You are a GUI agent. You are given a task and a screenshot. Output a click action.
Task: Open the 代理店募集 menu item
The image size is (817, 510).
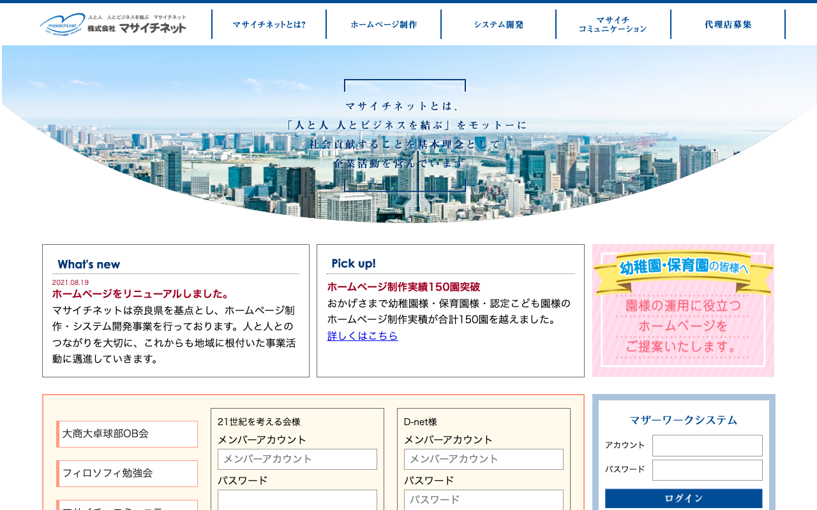click(x=728, y=24)
